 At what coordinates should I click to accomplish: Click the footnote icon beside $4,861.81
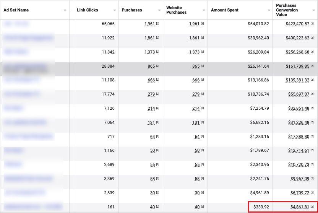click(313, 207)
